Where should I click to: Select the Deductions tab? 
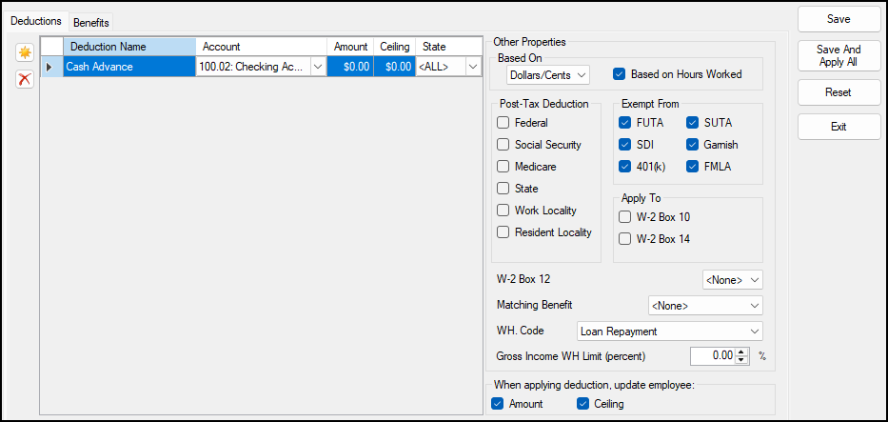pyautogui.click(x=36, y=21)
